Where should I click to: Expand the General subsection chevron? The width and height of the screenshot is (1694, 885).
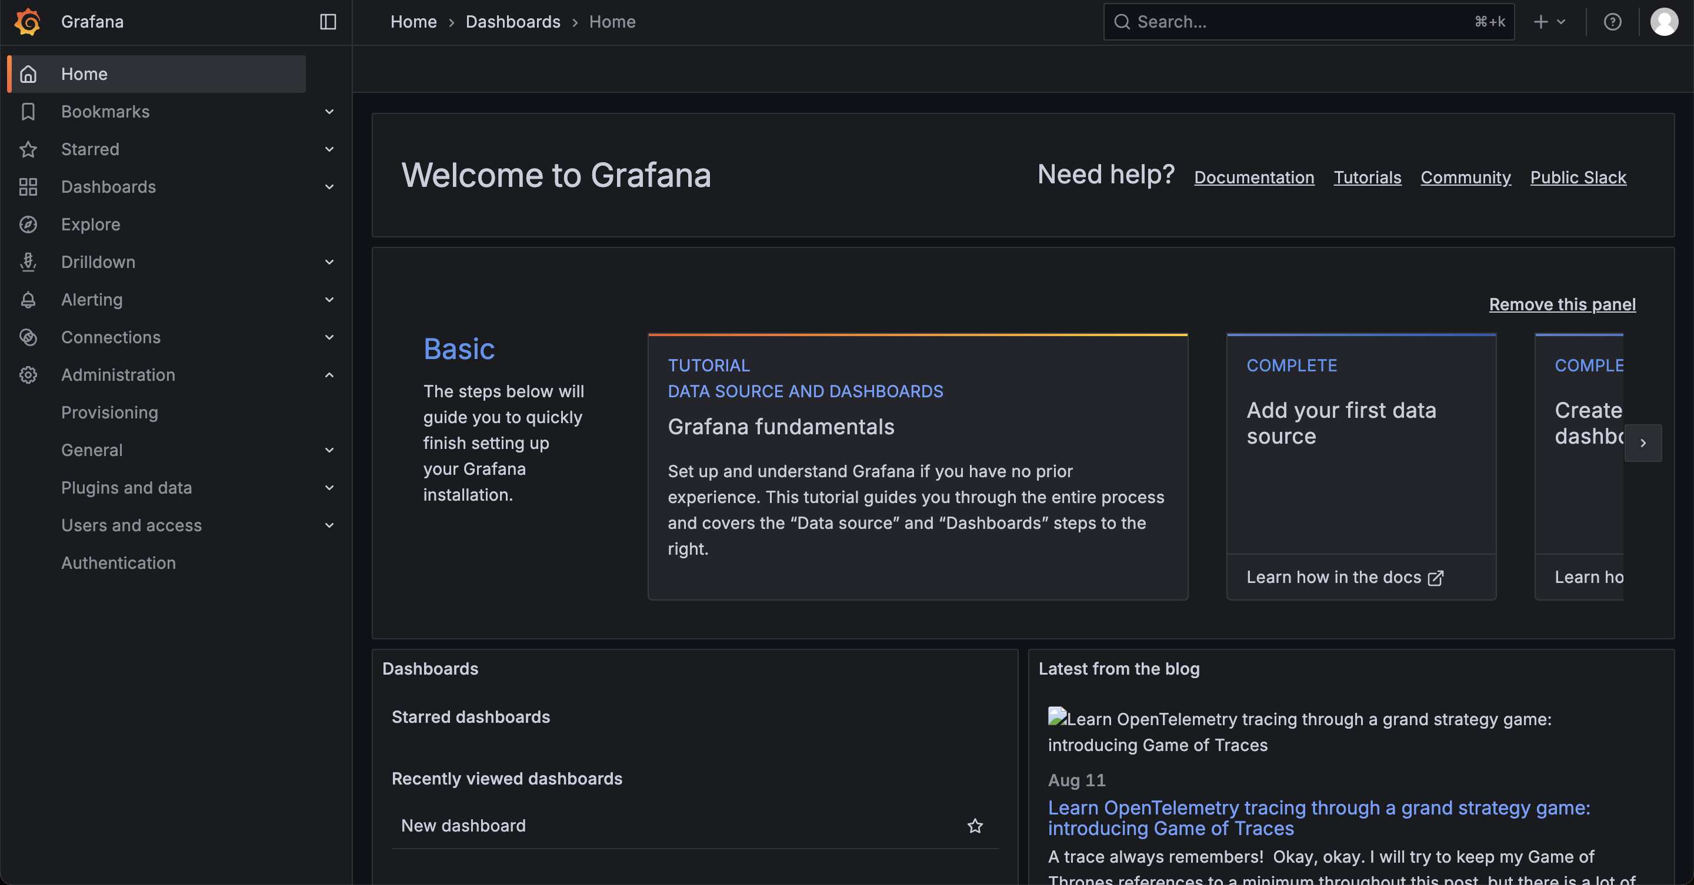(329, 450)
